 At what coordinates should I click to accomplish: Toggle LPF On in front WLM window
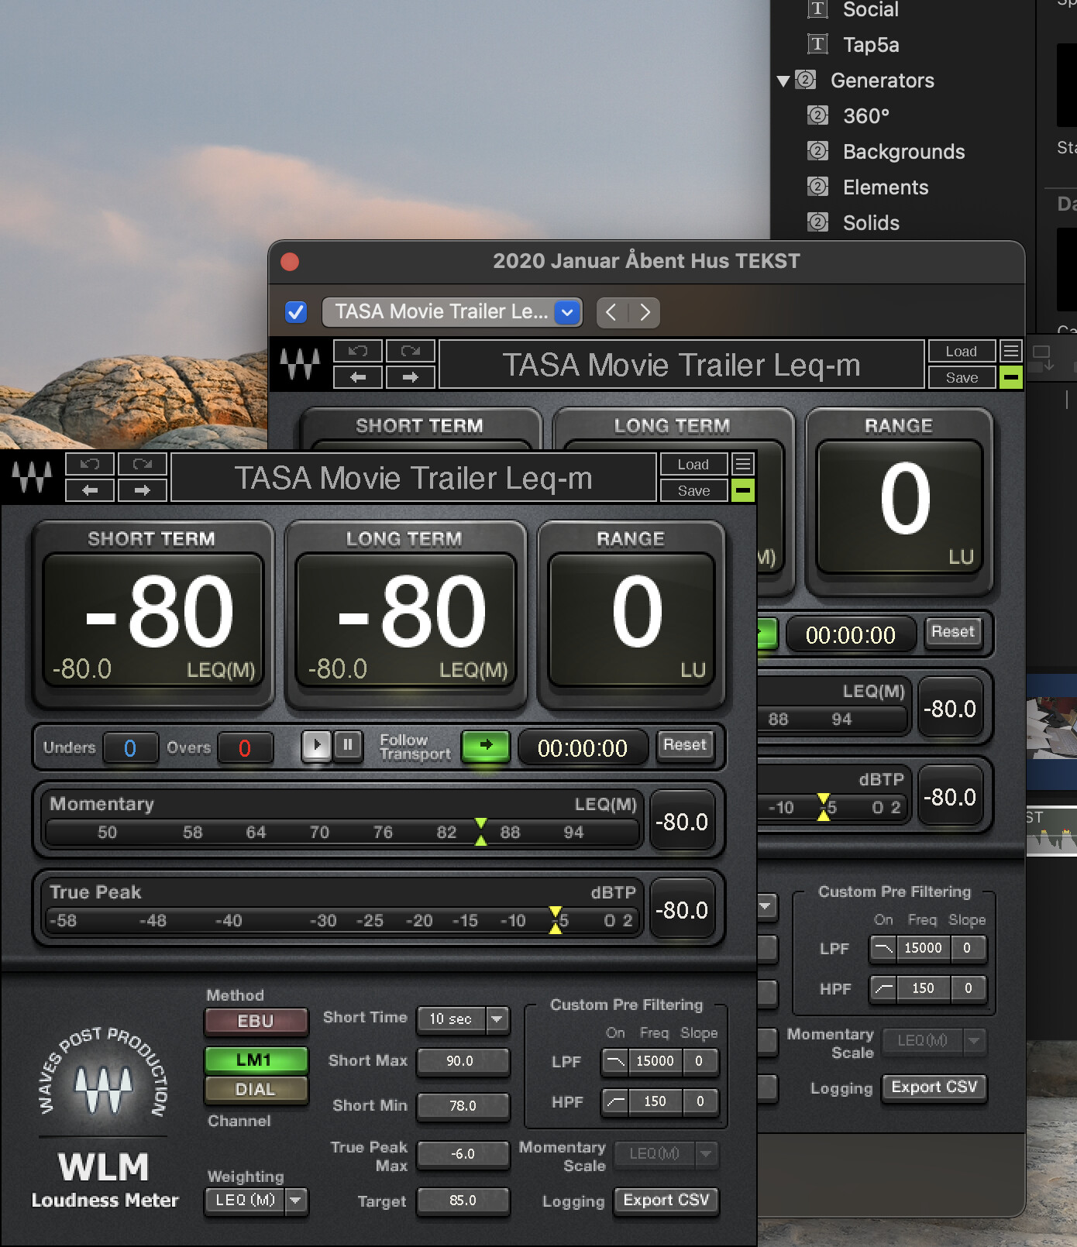click(x=615, y=1060)
